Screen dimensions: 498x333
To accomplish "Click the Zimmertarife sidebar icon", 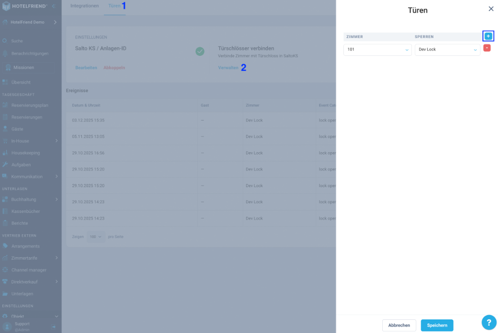I will (x=5, y=258).
